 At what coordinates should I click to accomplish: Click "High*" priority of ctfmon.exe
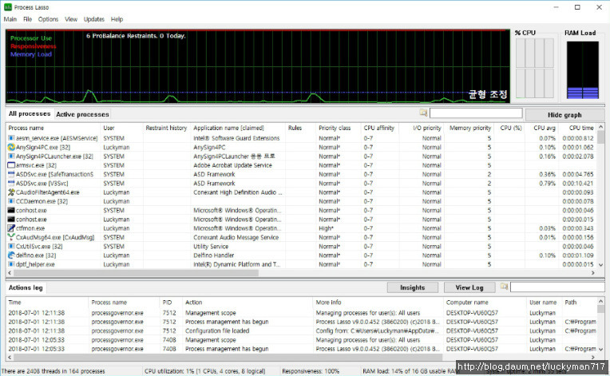point(326,228)
